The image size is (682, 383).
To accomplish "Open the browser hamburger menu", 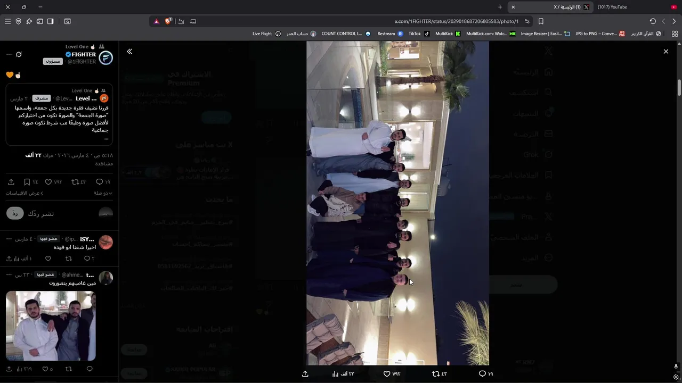I will 7,21.
